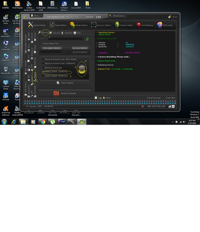Open the Foxit Reader desktop shortcut
This screenshot has width=200, height=232.
(x=17, y=5)
